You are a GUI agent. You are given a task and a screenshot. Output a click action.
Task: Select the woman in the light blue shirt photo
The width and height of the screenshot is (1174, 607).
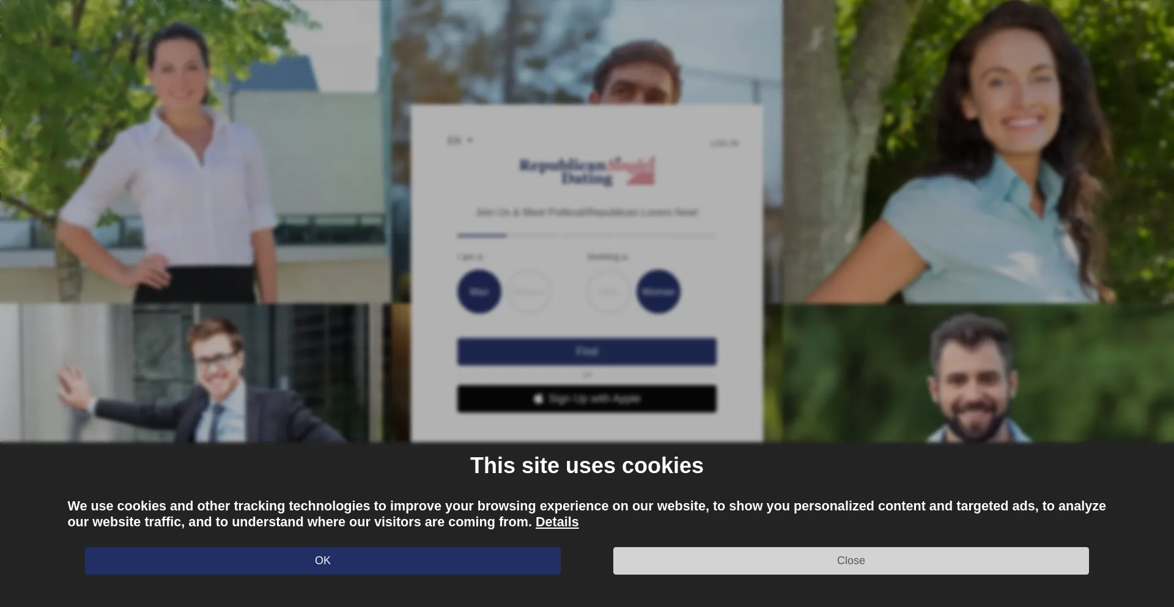pos(978,151)
